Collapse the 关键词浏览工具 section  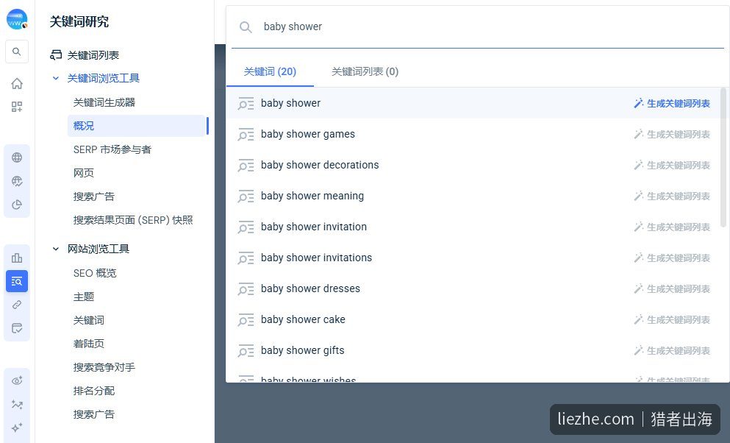[x=55, y=78]
